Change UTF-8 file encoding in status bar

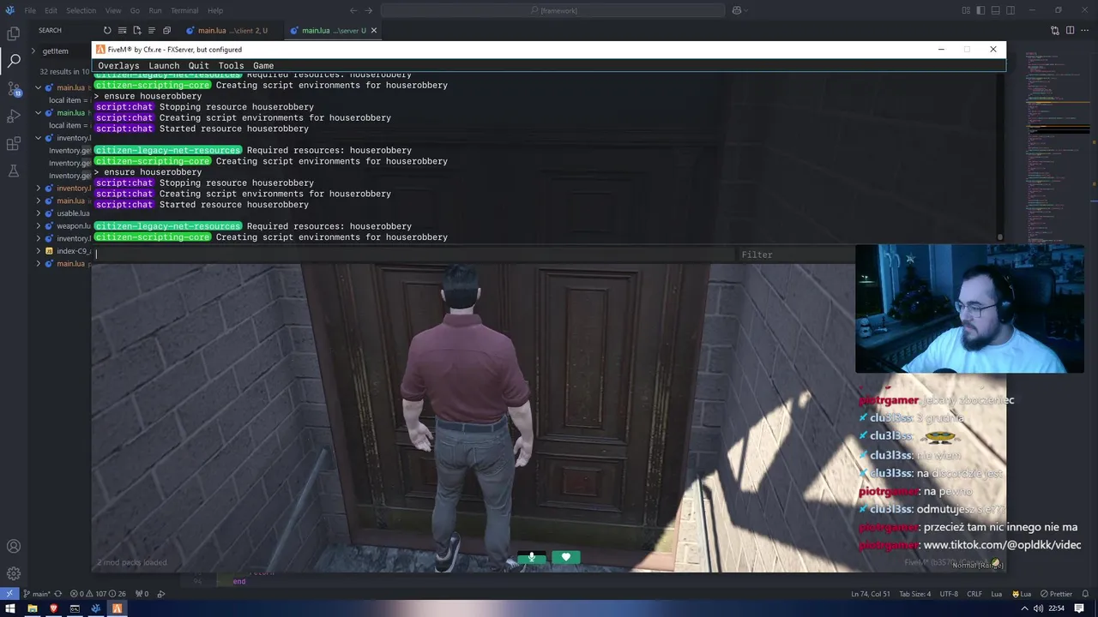pos(949,594)
